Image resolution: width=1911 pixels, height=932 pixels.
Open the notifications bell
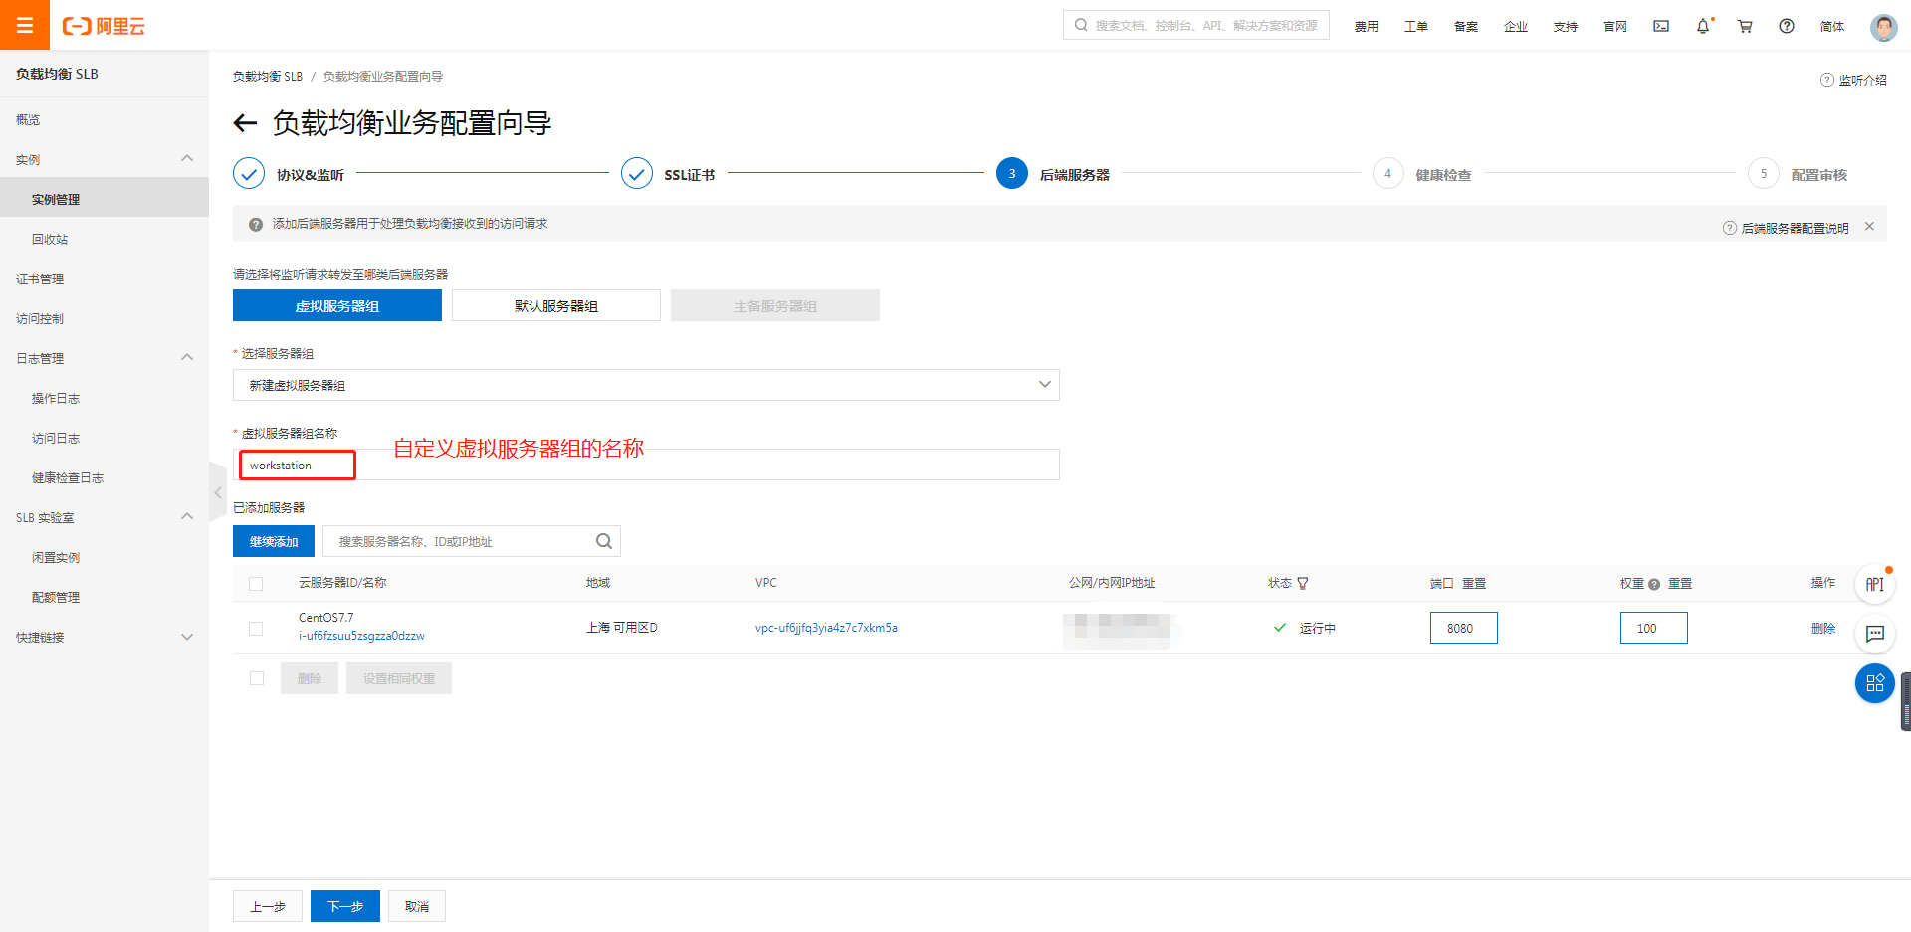pos(1703,26)
